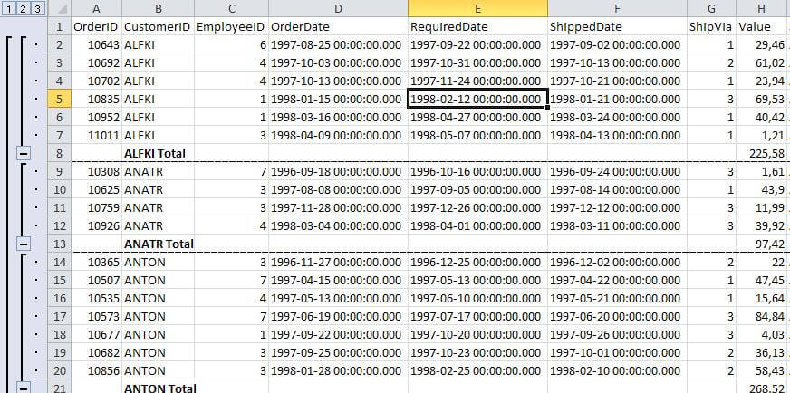The image size is (790, 393).
Task: Select column A header
Action: coord(97,8)
